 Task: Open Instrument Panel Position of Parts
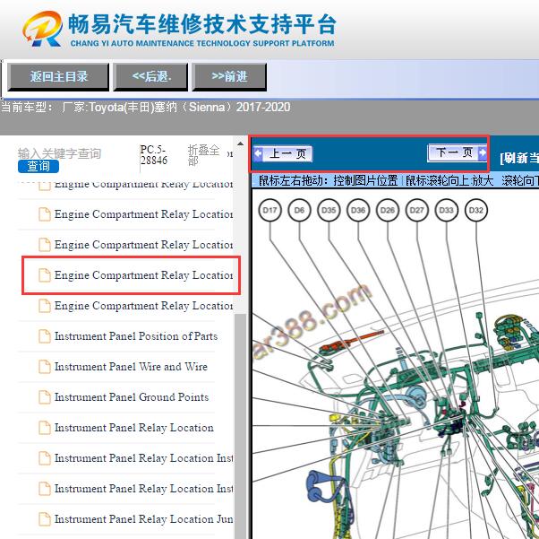coord(136,336)
